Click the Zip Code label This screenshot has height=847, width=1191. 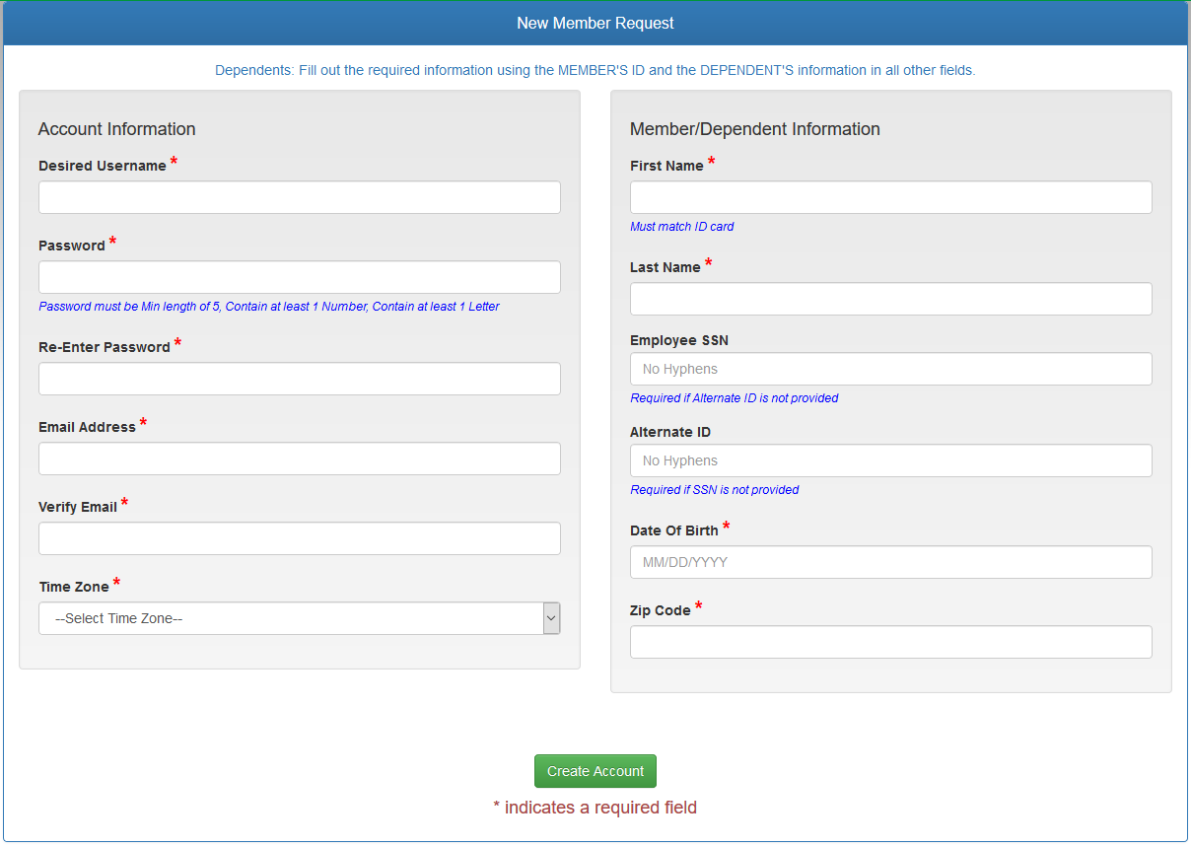661,610
